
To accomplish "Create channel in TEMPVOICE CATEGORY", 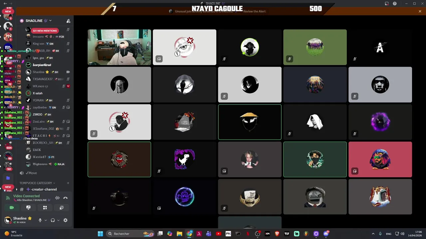I will 68,183.
